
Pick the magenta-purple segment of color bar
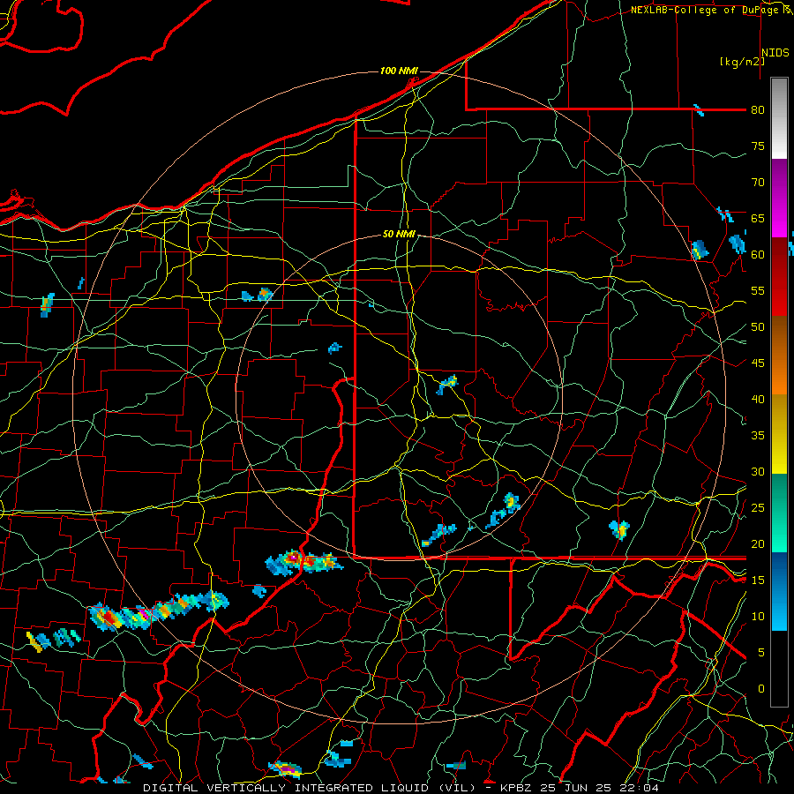point(779,198)
